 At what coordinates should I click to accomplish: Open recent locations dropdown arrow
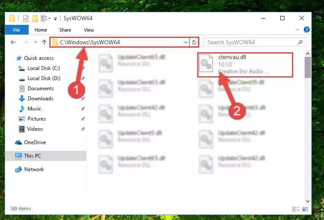(x=35, y=42)
